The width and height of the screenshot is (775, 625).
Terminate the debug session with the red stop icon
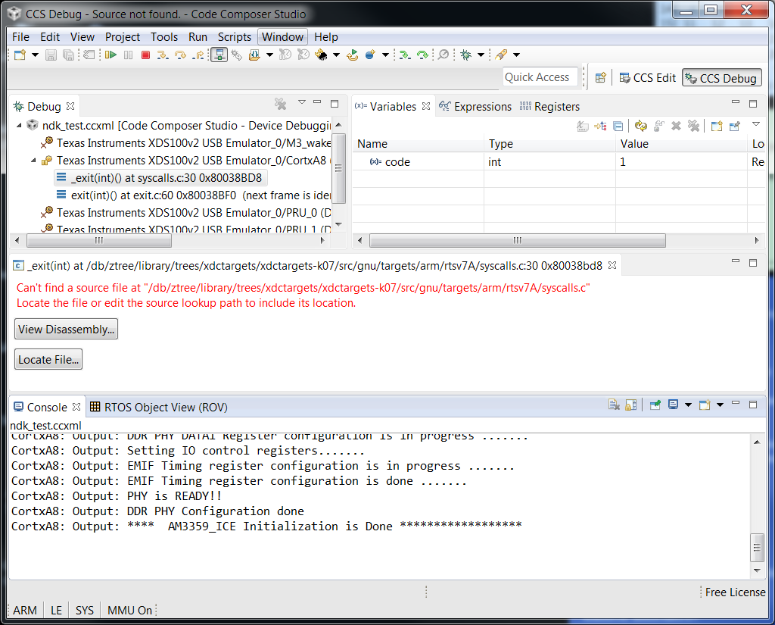point(145,55)
